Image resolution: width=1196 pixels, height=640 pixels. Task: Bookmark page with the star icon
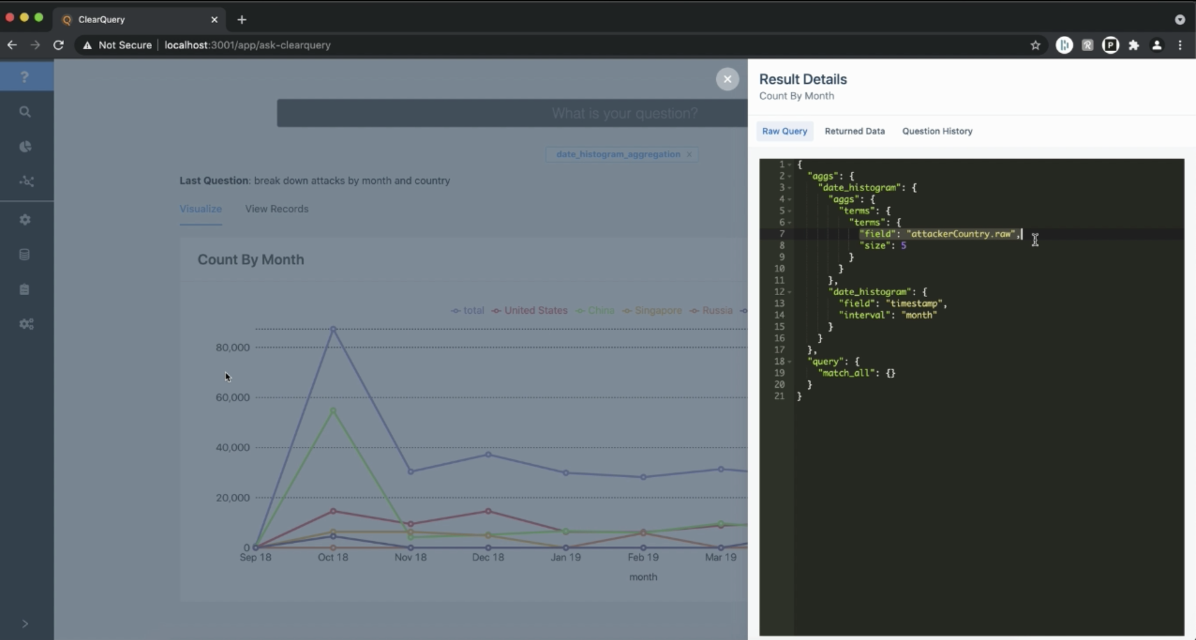click(x=1035, y=45)
